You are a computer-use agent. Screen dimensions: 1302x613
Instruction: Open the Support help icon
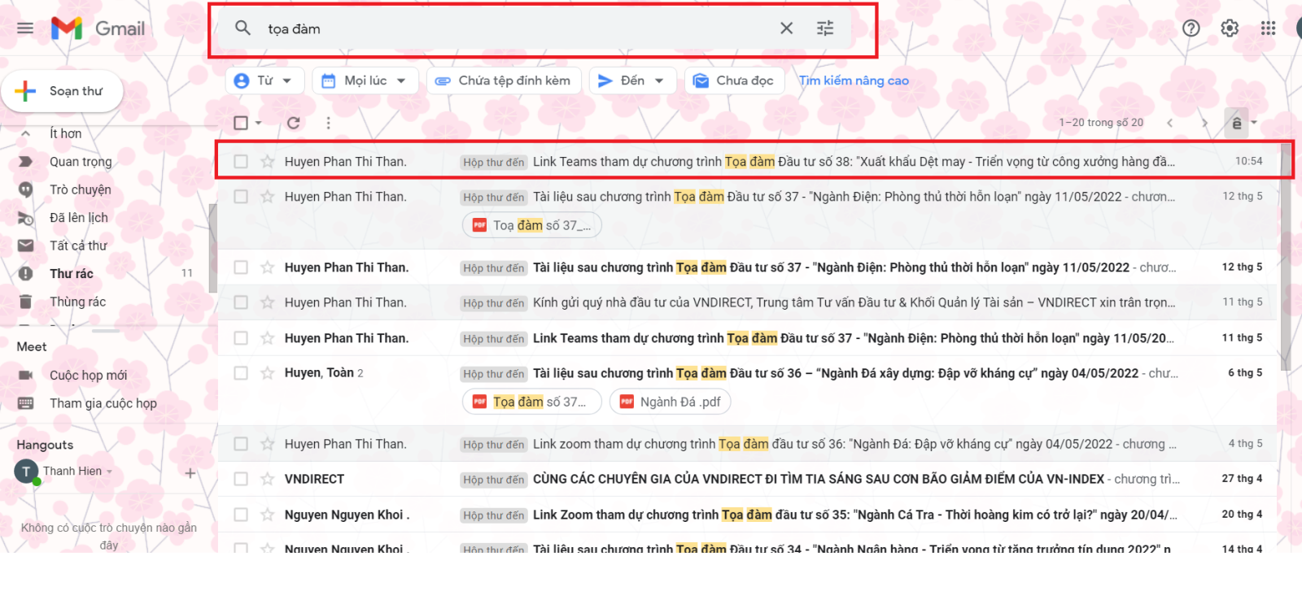click(1191, 28)
